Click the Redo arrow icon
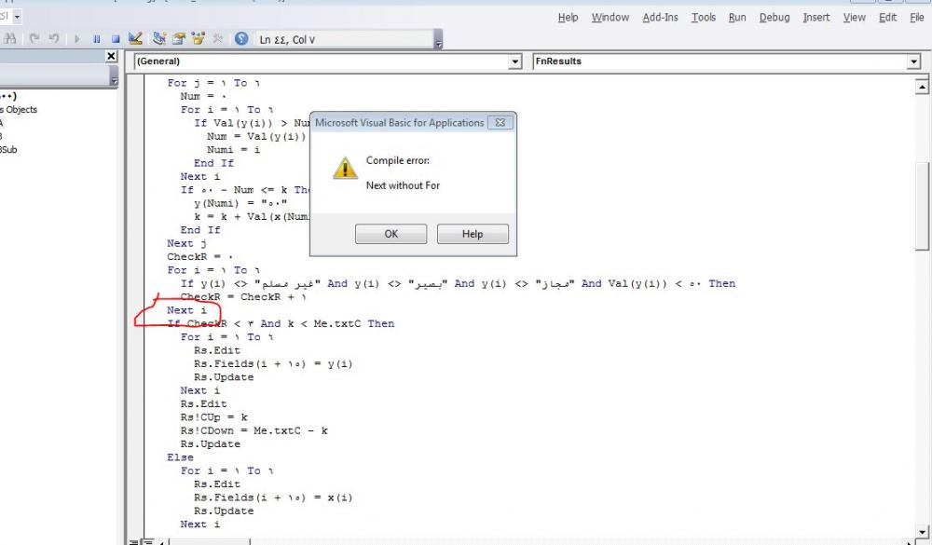This screenshot has height=545, width=932. (x=34, y=39)
